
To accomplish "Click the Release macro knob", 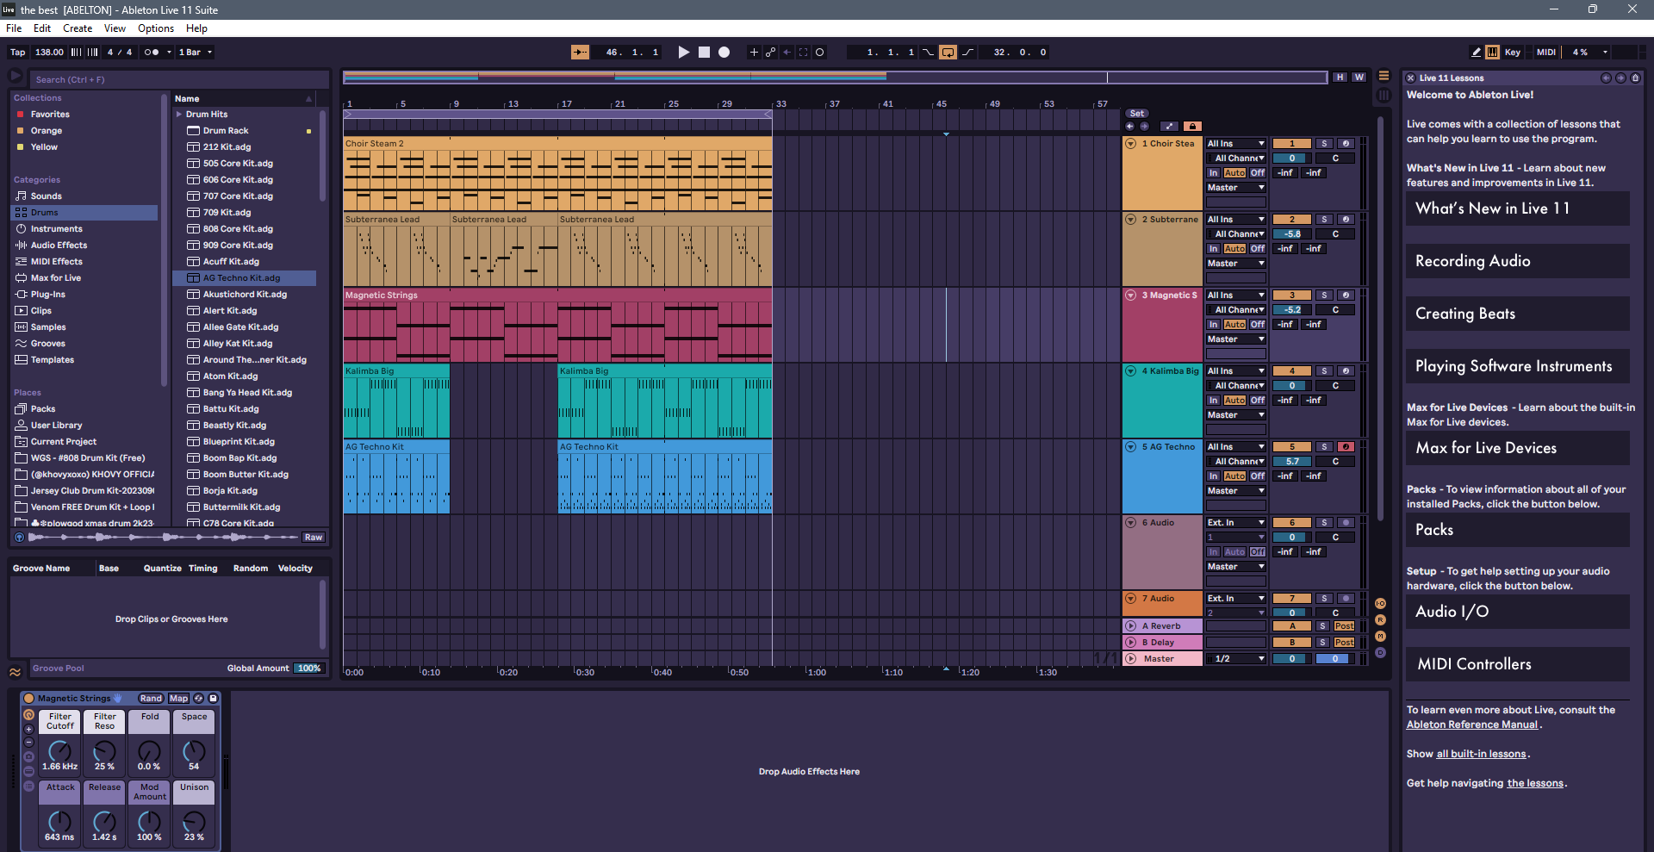I will coord(104,821).
